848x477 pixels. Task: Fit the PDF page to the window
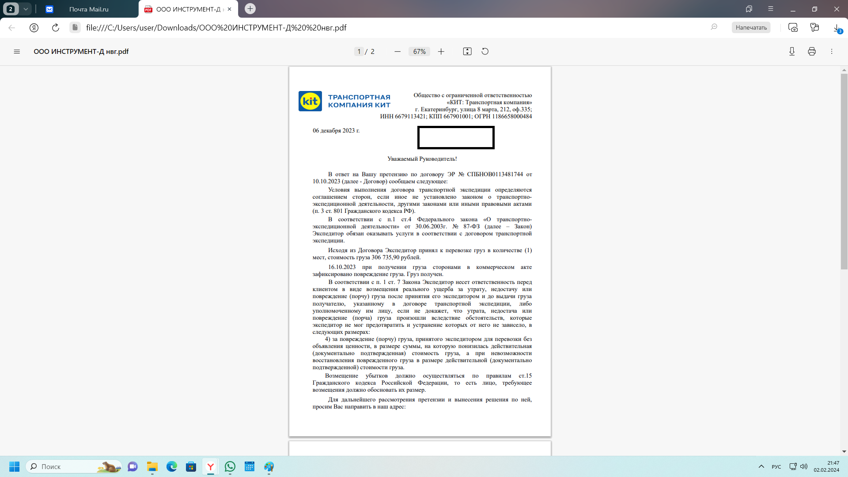click(467, 52)
